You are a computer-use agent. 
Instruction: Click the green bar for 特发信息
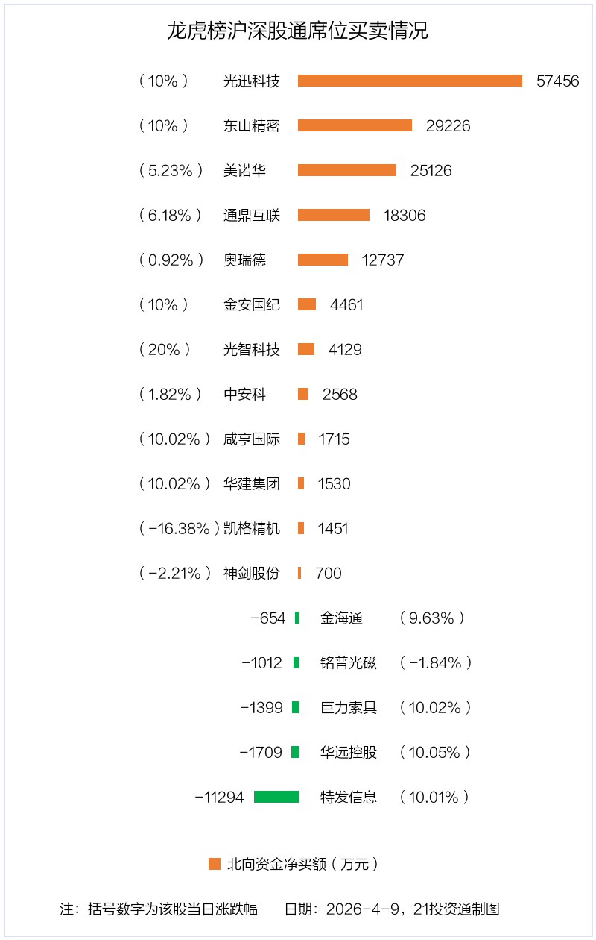coord(276,797)
